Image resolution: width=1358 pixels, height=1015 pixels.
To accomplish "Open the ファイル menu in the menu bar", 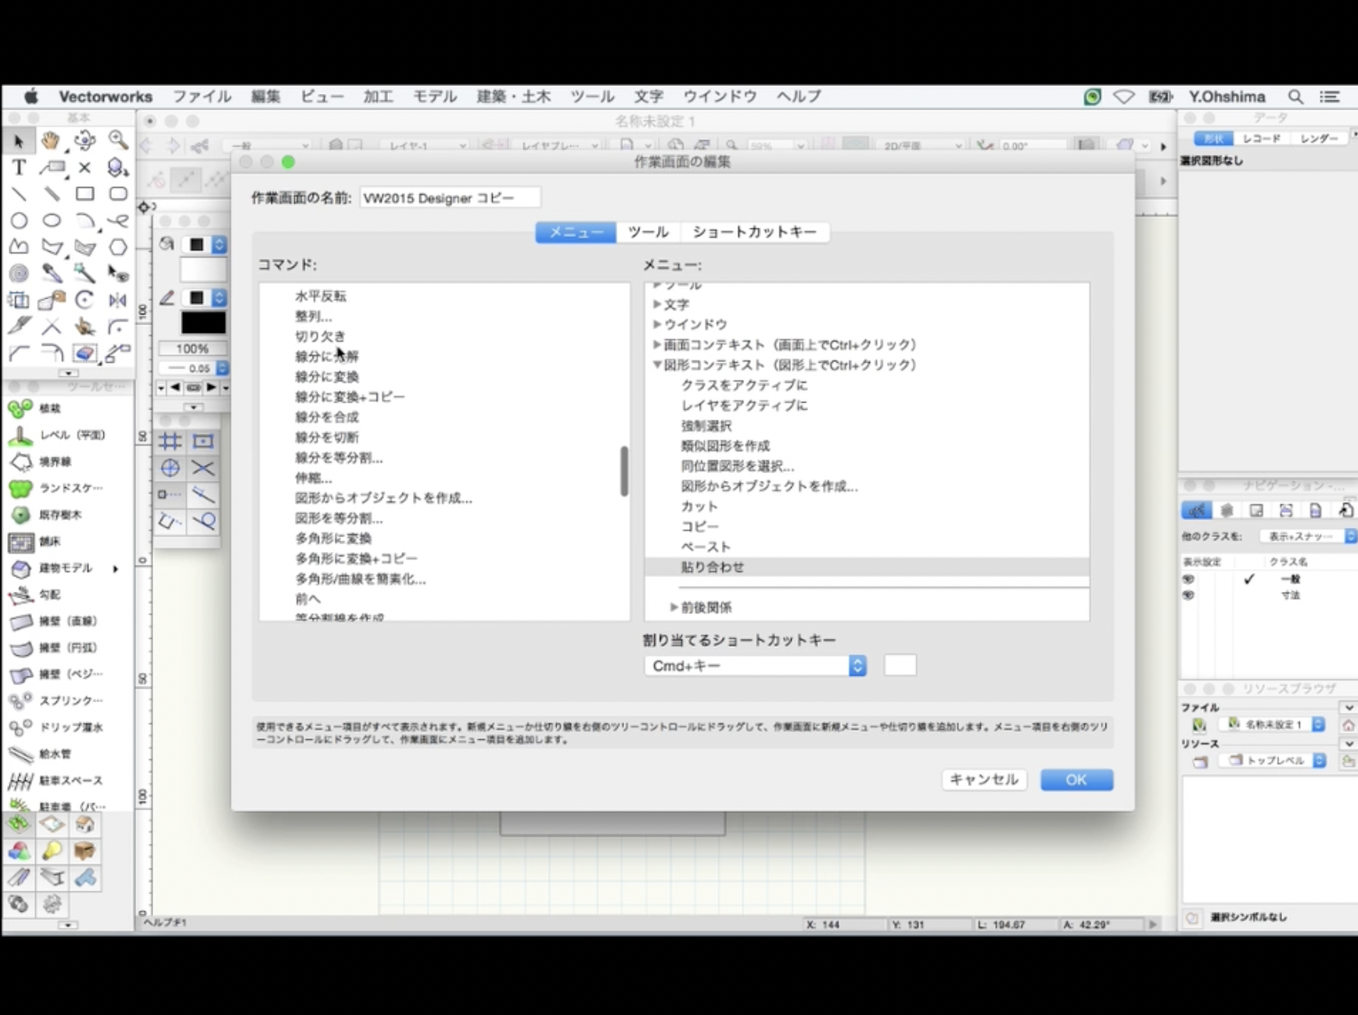I will point(202,97).
